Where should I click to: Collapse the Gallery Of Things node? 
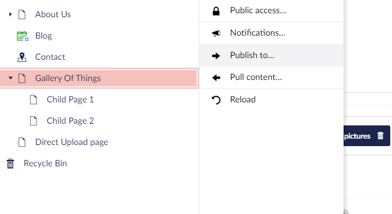point(10,78)
